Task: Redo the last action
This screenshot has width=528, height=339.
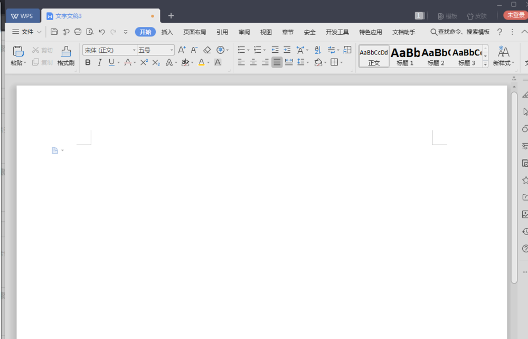Action: (113, 32)
